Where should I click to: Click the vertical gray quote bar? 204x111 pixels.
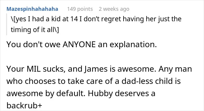click(6, 24)
